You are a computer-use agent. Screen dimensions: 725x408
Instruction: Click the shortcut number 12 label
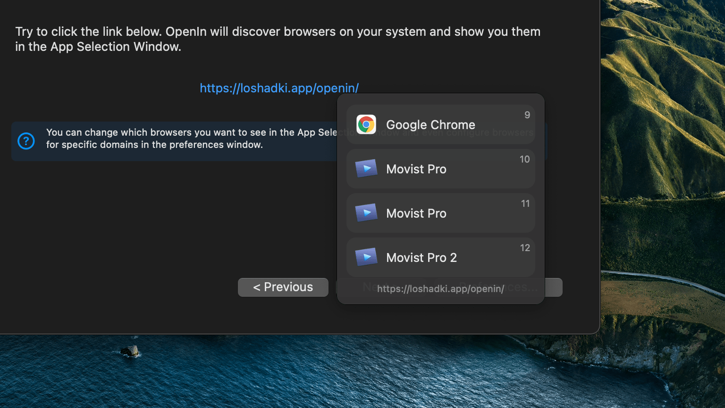click(x=525, y=248)
